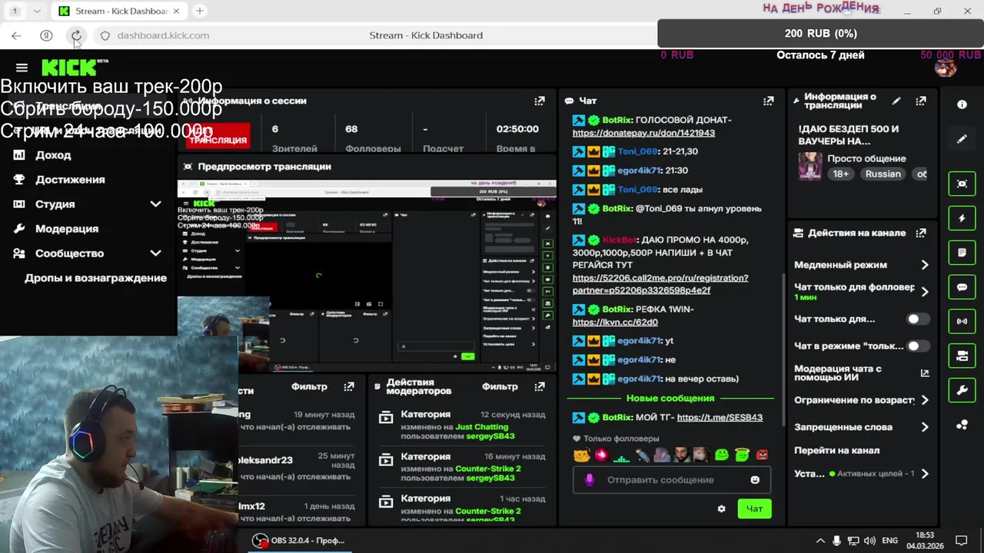Open the Фильтр option in moderator actions
984x553 pixels.
(x=500, y=386)
